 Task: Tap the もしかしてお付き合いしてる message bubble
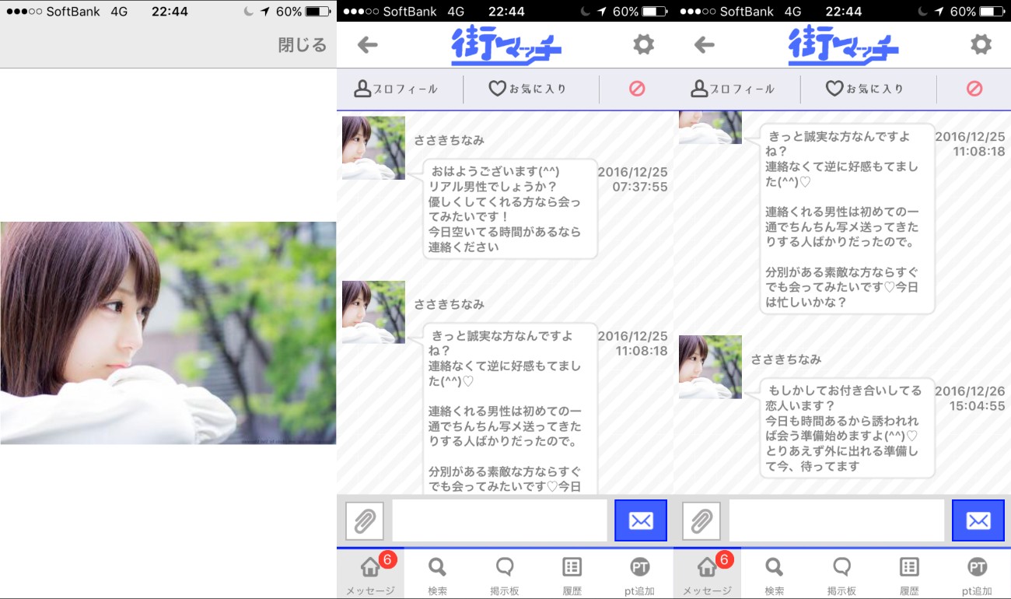tap(847, 428)
